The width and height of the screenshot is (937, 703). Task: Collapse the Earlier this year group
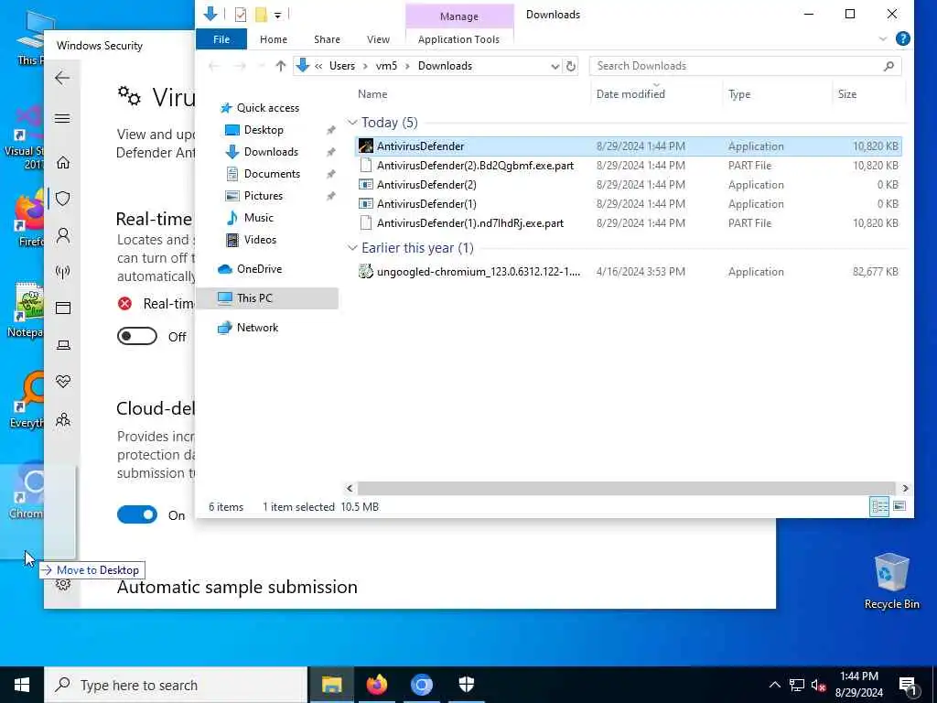click(352, 248)
